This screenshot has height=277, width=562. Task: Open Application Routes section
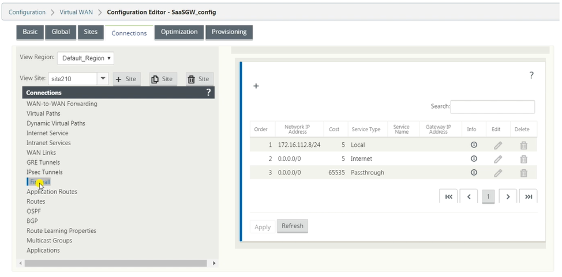(x=52, y=192)
